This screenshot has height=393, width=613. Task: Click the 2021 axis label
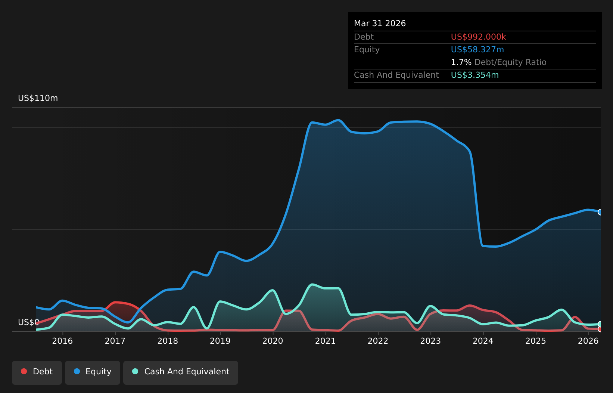pos(326,341)
